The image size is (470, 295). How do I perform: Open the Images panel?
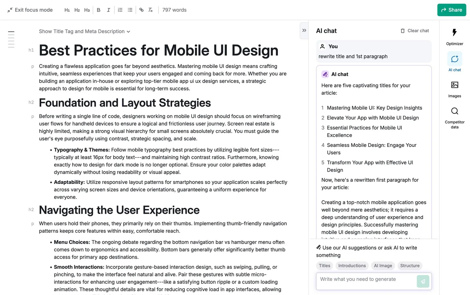coord(454,90)
